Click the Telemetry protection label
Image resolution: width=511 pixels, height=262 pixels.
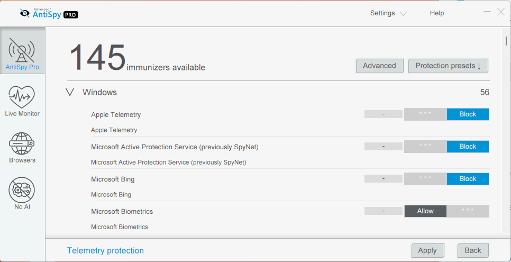[x=105, y=250]
